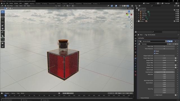Switch to the Modeling workspace tab
The height and width of the screenshot is (101, 180).
click(32, 4)
